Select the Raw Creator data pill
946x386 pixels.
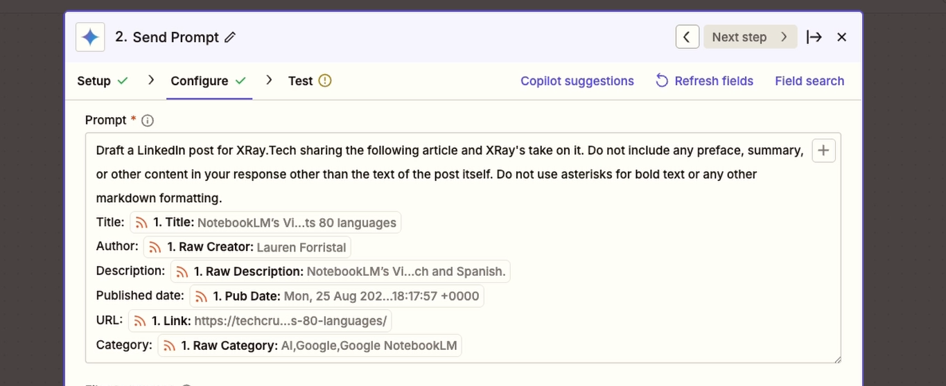coord(247,247)
